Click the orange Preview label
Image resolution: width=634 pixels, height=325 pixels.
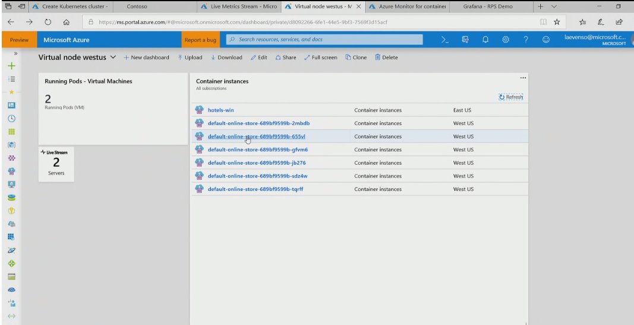tap(20, 40)
